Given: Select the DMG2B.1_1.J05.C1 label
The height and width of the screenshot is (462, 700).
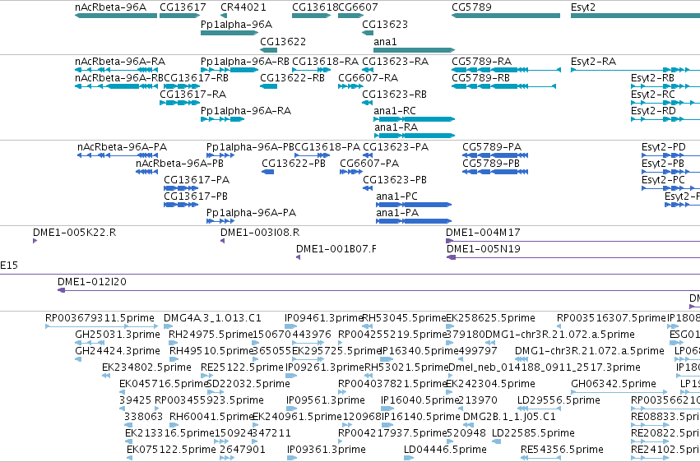Looking at the screenshot, I should pyautogui.click(x=509, y=417).
